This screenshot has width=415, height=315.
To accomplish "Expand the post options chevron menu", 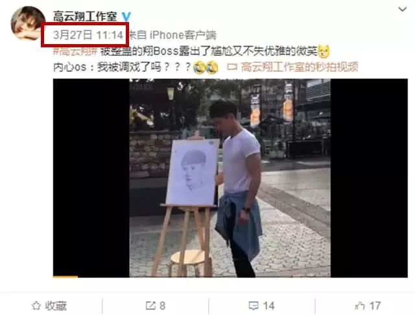I will click(403, 10).
